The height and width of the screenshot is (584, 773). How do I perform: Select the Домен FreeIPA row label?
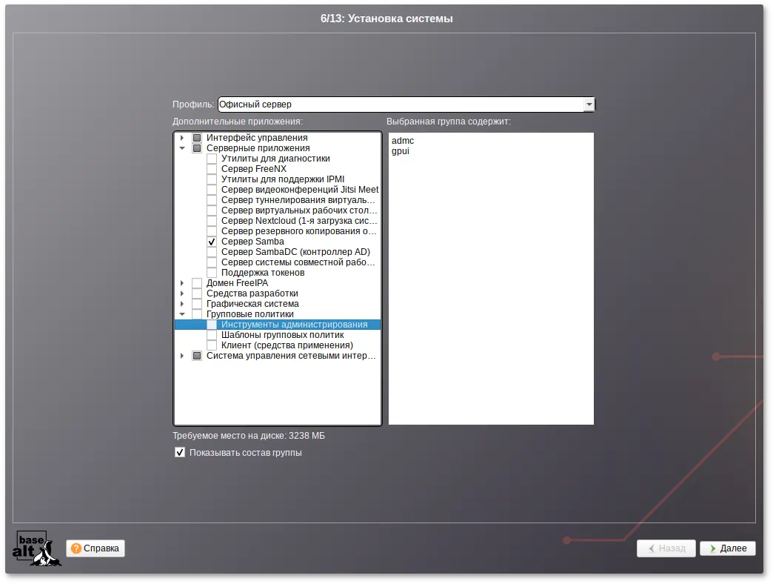(237, 283)
